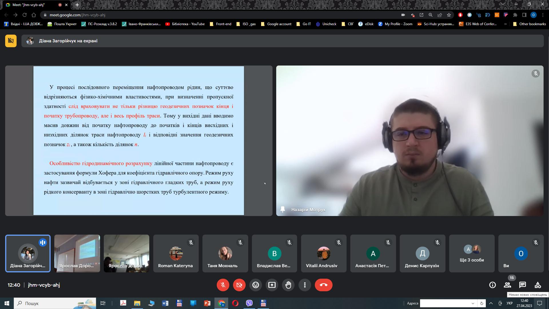
Task: Click the present now screen share button
Action: 272,285
